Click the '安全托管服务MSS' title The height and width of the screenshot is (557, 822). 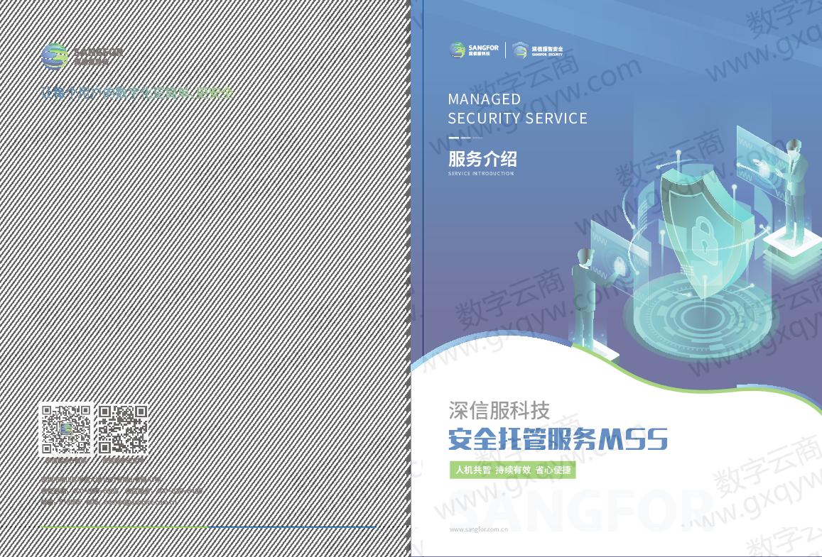tap(558, 439)
